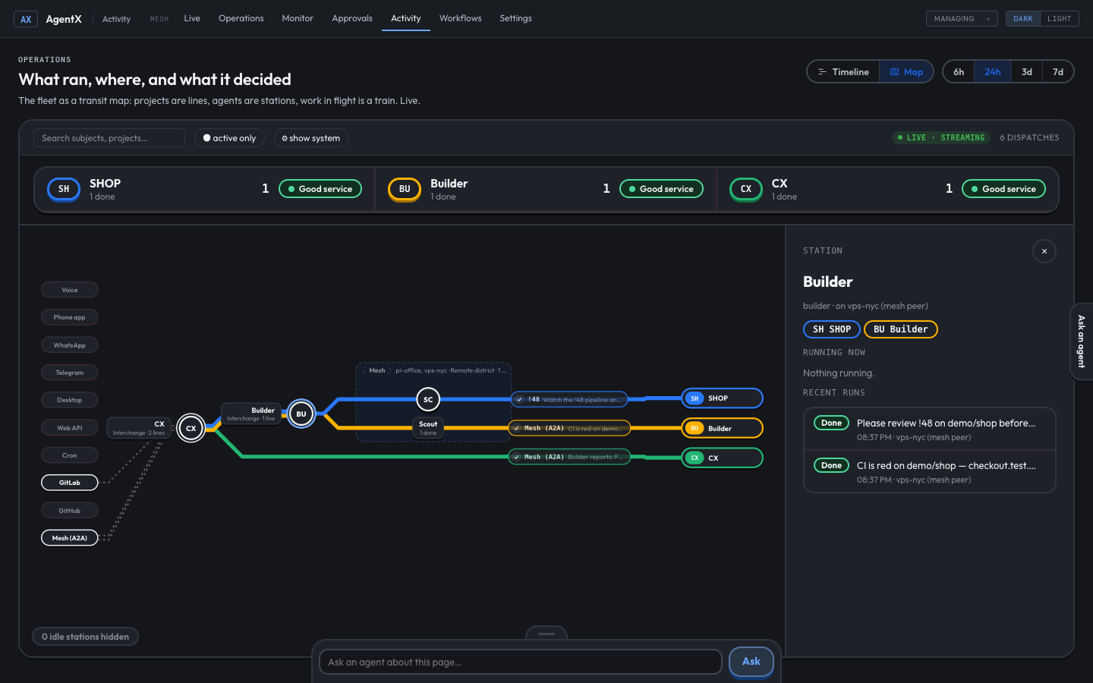Click the 0 idle stations hidden pill

click(x=85, y=637)
